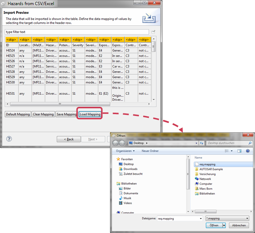Click the HE531 cell in the table
The image size is (255, 233).
point(12,93)
